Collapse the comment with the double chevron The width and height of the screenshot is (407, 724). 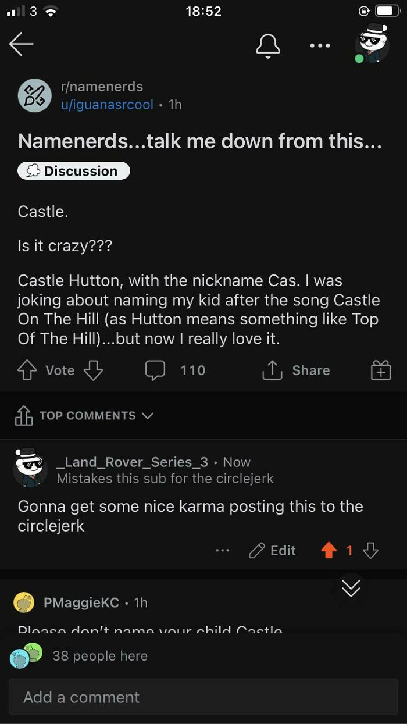pos(351,589)
